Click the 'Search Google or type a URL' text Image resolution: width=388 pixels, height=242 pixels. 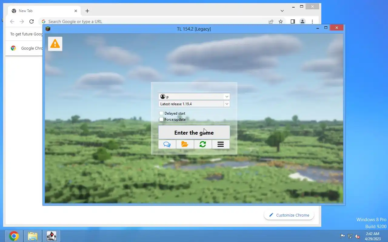[75, 21]
